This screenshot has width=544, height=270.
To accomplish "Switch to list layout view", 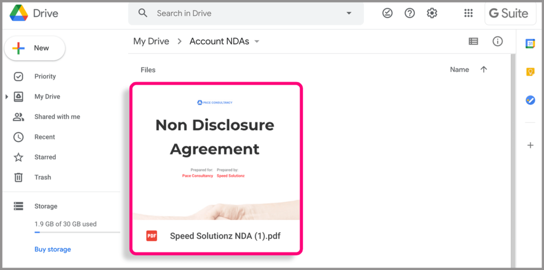I will 473,41.
